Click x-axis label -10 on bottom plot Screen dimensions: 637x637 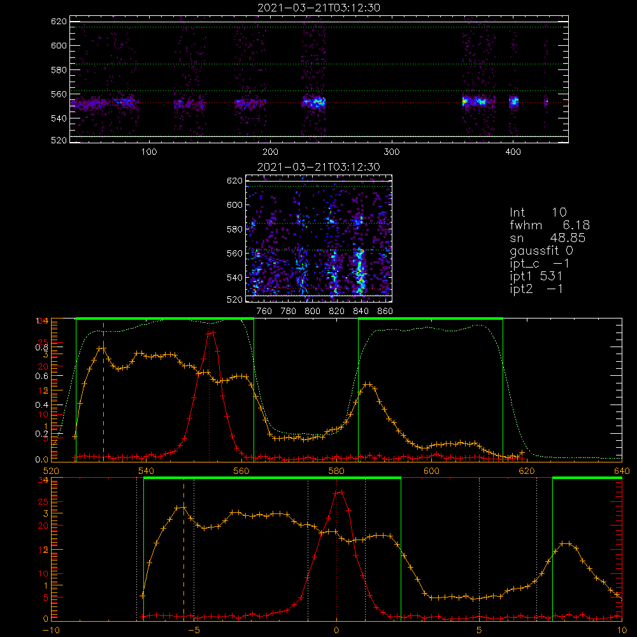coord(51,630)
